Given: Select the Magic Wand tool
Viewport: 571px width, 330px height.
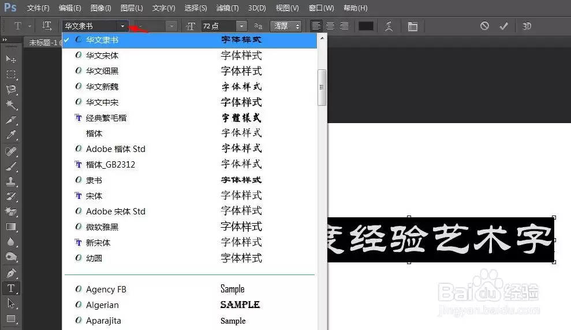Looking at the screenshot, I should tap(11, 105).
